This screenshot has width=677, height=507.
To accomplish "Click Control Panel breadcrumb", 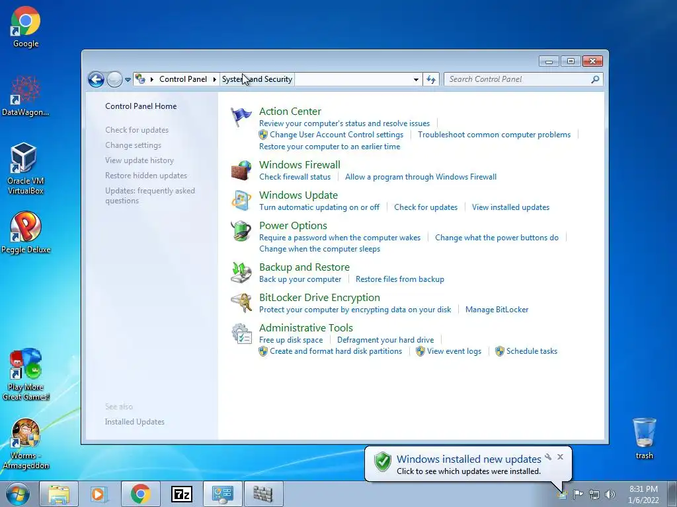I will click(x=183, y=79).
